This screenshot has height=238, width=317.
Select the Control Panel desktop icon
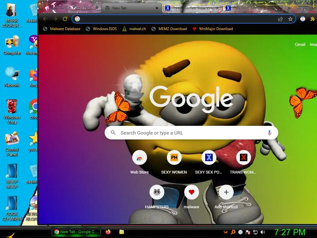pos(12,144)
